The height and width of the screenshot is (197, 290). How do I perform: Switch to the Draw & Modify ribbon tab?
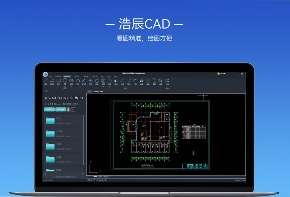click(67, 77)
